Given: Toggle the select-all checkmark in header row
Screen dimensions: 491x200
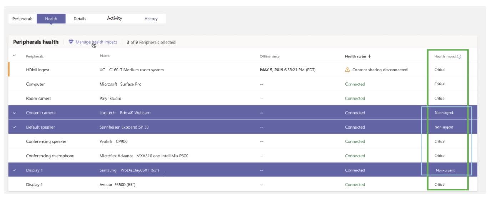Looking at the screenshot, I should 15,56.
